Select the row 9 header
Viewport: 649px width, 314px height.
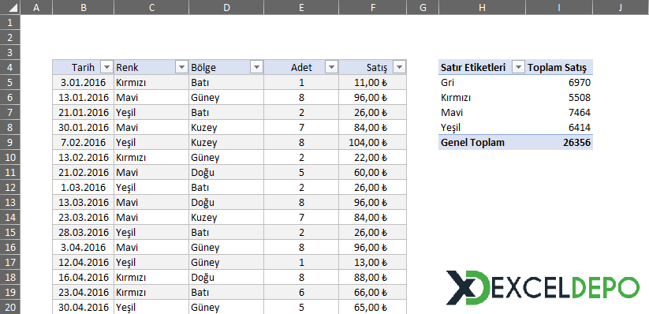[10, 143]
